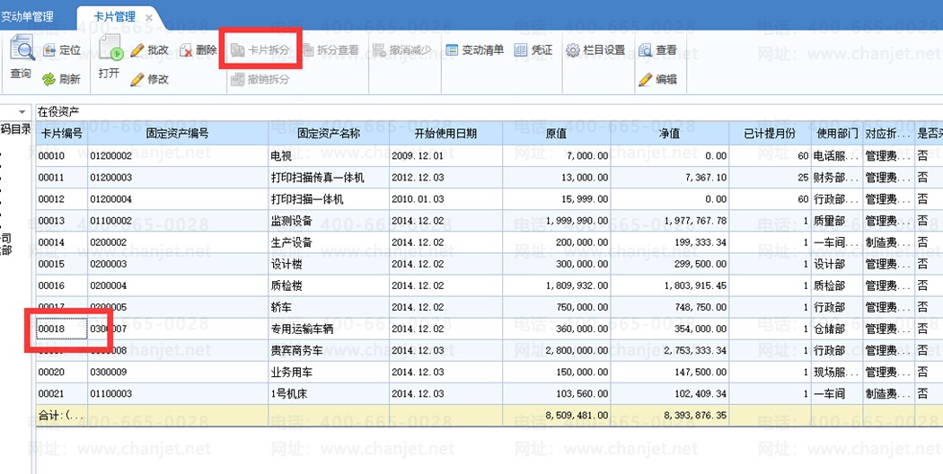Click the 编辑 pencil icon
This screenshot has height=474, width=943.
646,79
